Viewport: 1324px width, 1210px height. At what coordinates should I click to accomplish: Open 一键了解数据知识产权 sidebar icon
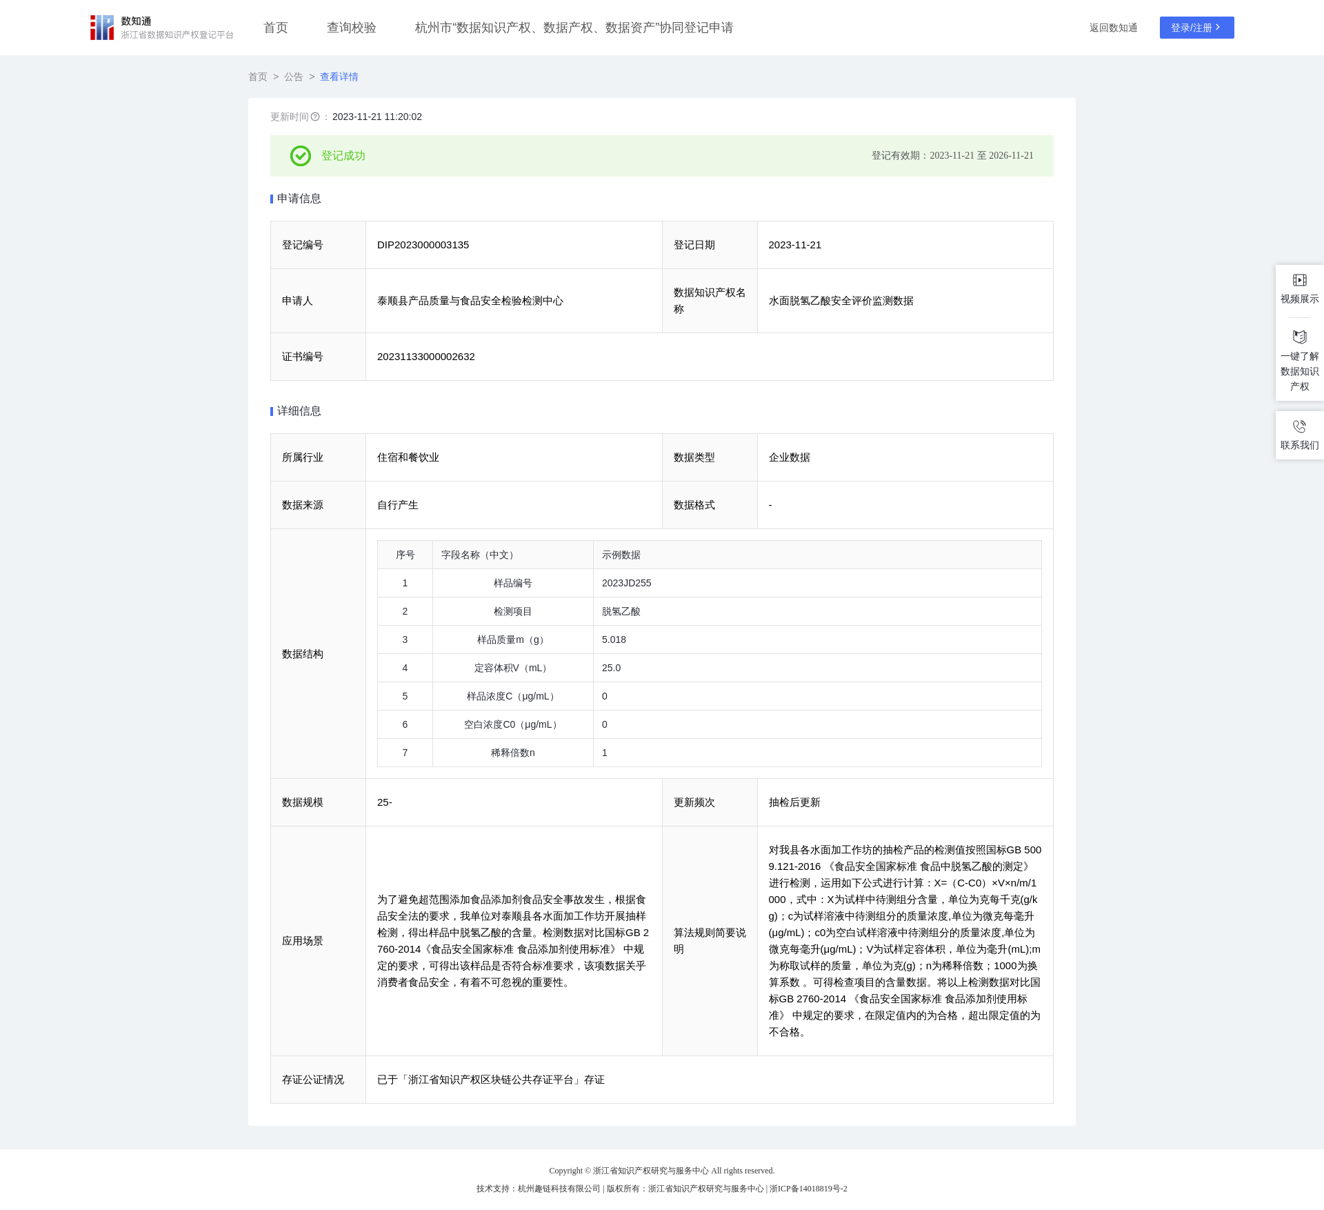pyautogui.click(x=1299, y=337)
